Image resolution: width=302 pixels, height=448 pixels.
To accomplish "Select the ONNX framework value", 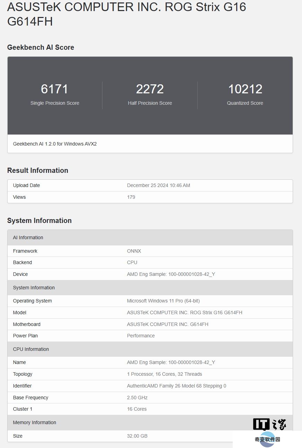I will pyautogui.click(x=134, y=251).
